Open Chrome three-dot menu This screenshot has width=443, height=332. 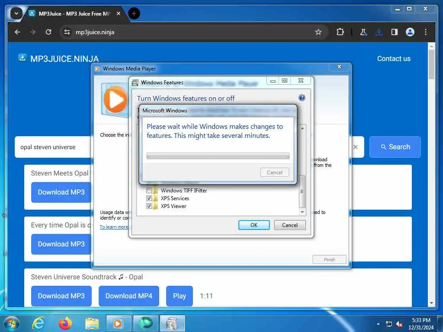(426, 32)
